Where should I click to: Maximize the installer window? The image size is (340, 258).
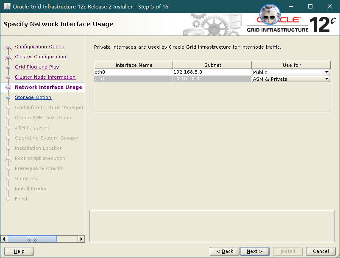click(x=310, y=6)
